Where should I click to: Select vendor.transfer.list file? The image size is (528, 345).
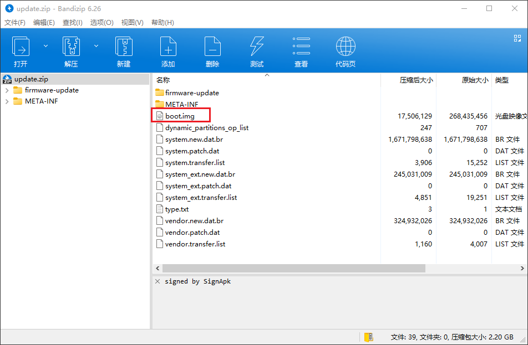point(191,244)
